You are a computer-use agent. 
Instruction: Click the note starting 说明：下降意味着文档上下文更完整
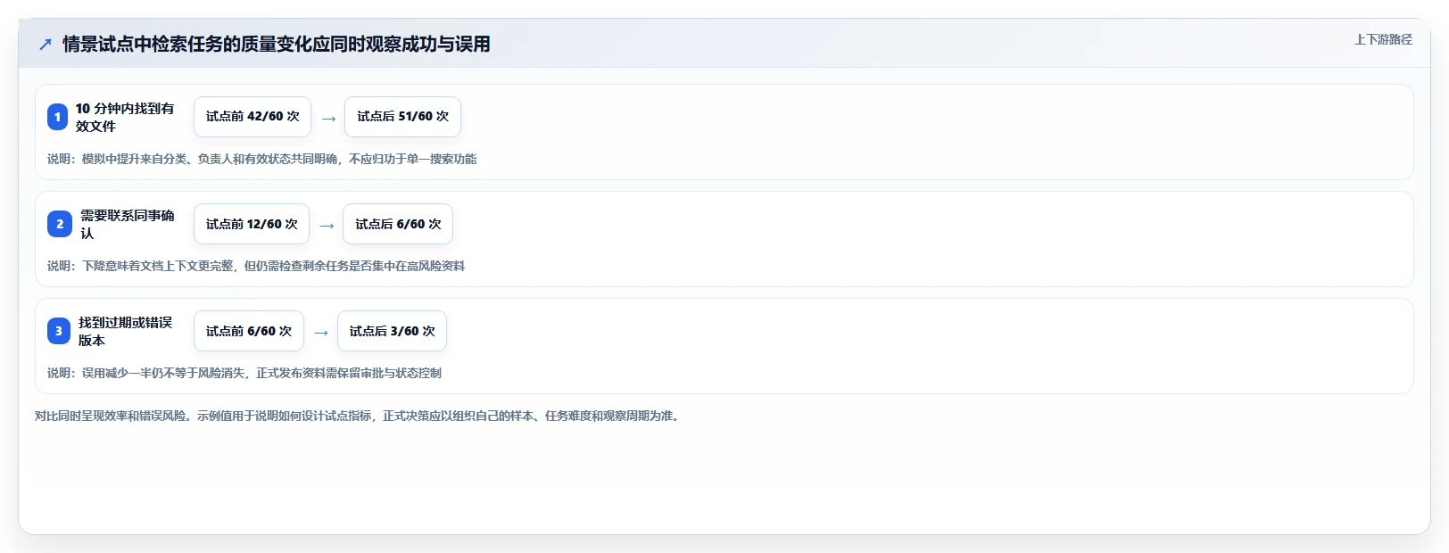pos(256,266)
